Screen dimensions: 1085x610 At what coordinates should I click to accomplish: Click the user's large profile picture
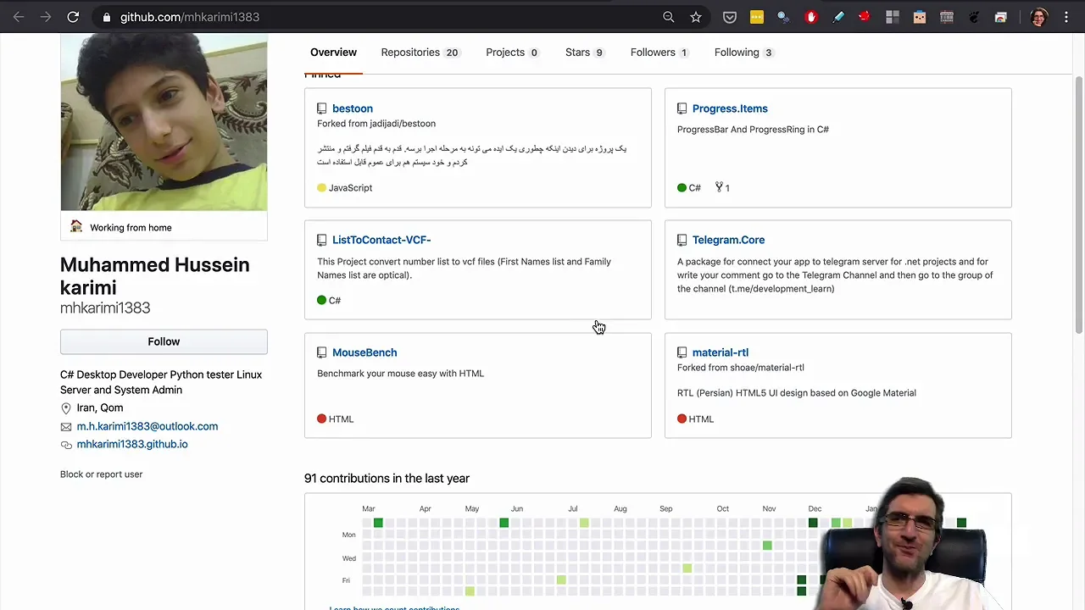point(164,123)
